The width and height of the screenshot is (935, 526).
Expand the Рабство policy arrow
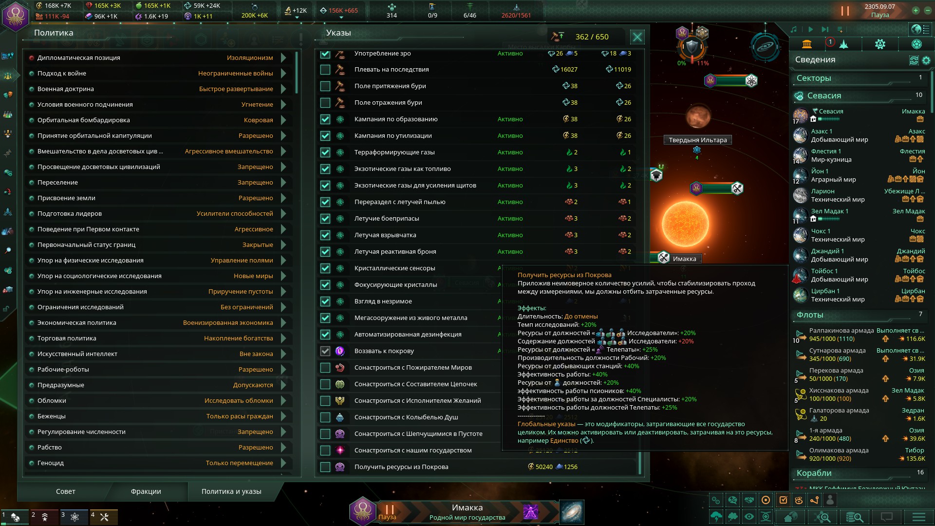(283, 448)
